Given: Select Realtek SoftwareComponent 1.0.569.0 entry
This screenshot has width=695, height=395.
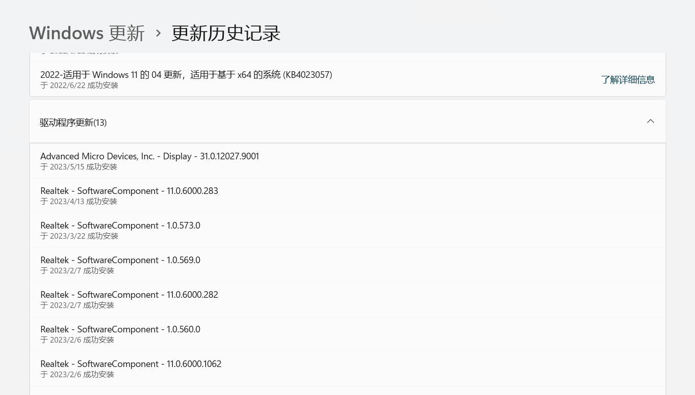Looking at the screenshot, I should [348, 265].
